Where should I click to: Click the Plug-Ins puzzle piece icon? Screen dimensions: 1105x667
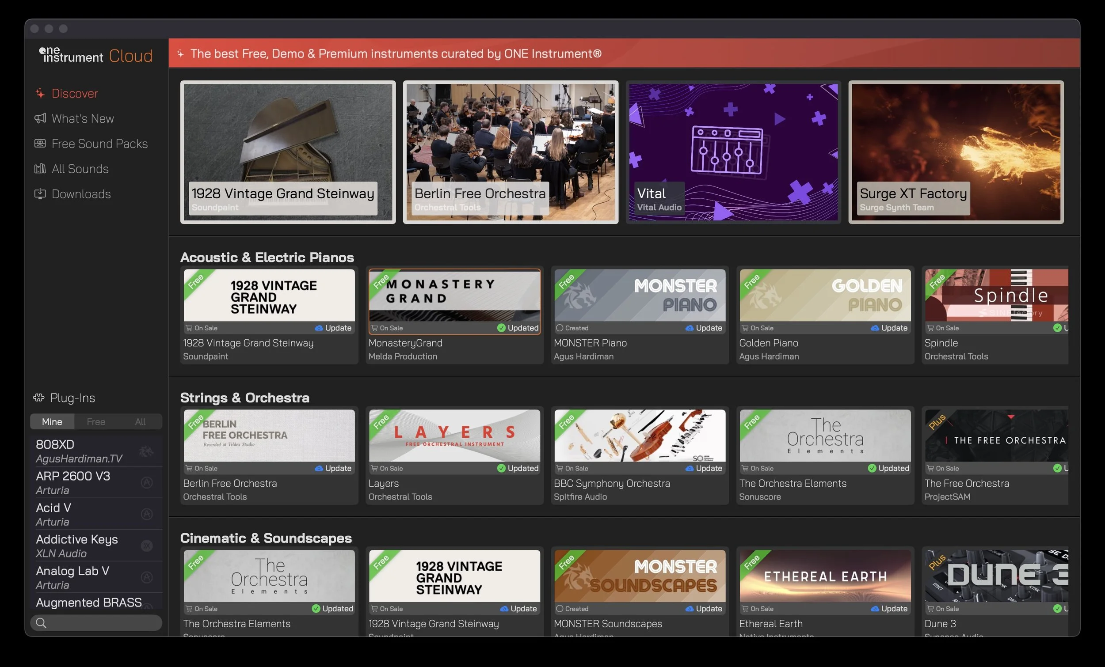(x=39, y=398)
